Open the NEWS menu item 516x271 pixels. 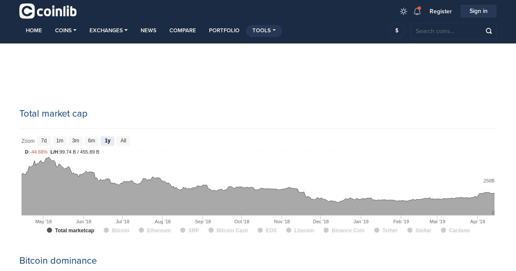[x=148, y=31]
